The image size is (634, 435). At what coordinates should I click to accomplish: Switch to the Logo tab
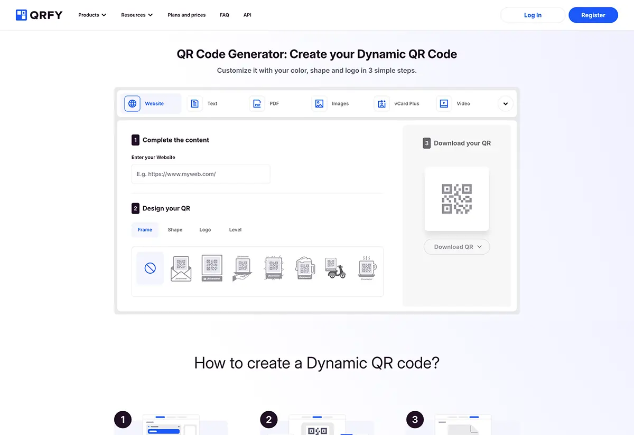(205, 230)
